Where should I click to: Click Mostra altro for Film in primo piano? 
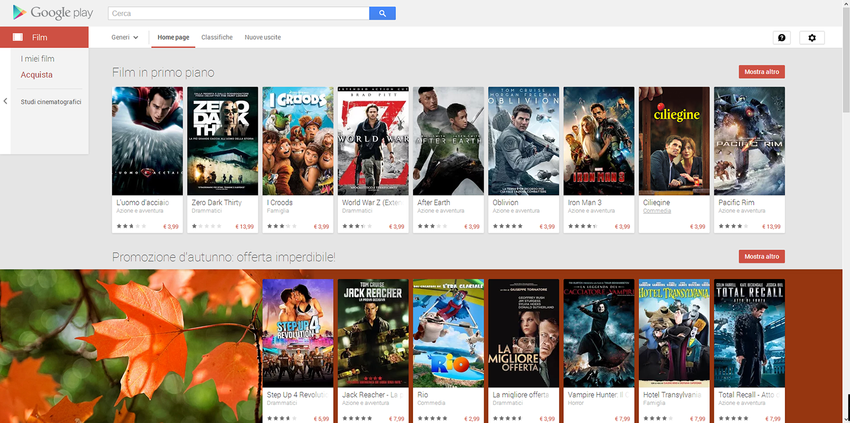[x=761, y=72]
